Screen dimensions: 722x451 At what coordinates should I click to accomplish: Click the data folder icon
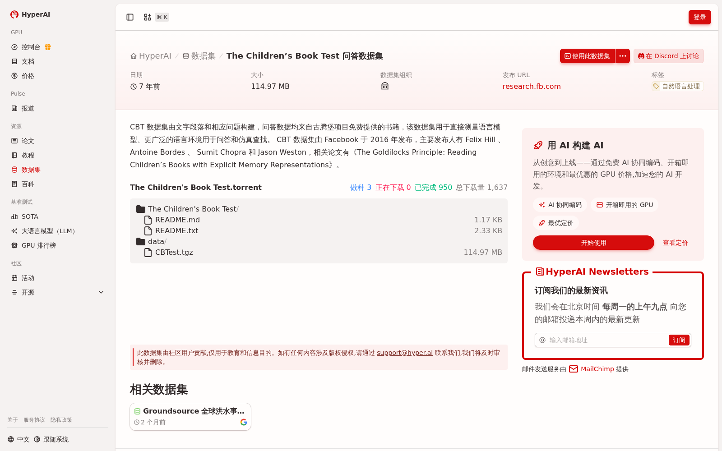click(x=141, y=241)
